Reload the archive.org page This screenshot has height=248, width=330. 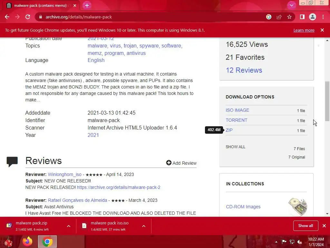[28, 17]
